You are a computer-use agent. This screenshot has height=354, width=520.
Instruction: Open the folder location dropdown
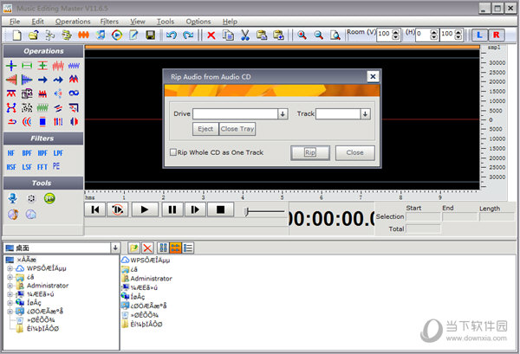tap(115, 248)
